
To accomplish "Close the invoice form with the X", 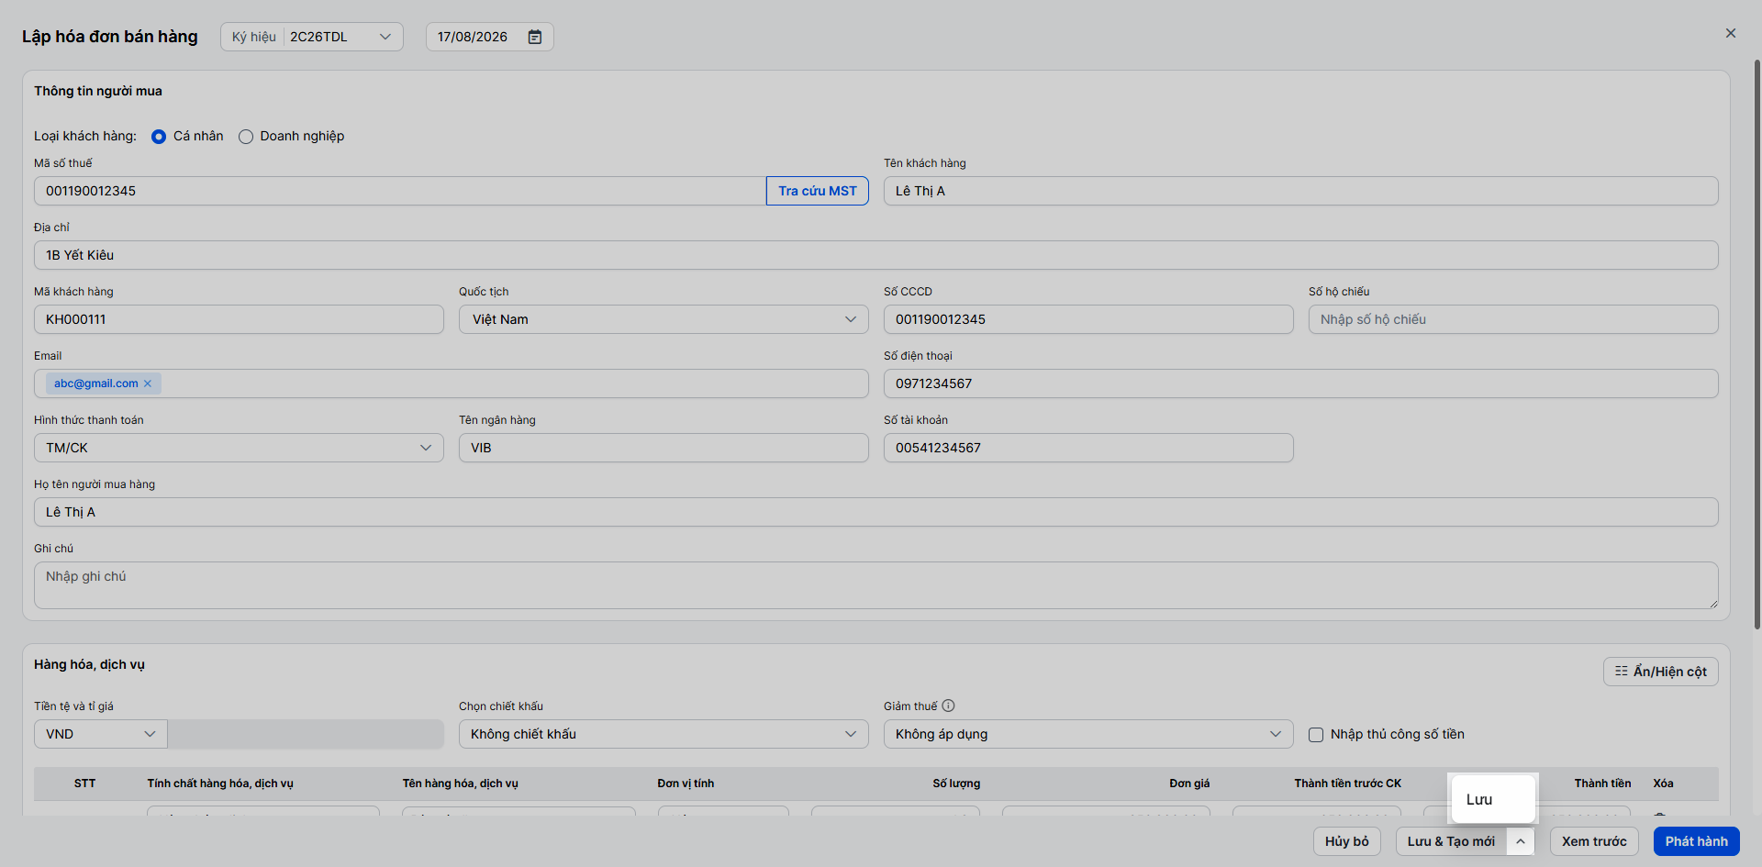I will 1731,33.
